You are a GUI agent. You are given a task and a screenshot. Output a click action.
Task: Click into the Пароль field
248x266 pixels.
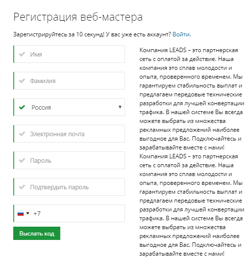(69, 160)
